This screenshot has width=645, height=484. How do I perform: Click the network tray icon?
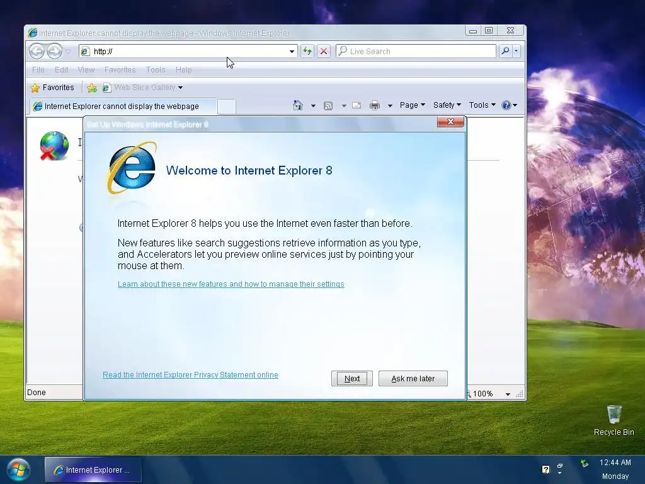584,464
